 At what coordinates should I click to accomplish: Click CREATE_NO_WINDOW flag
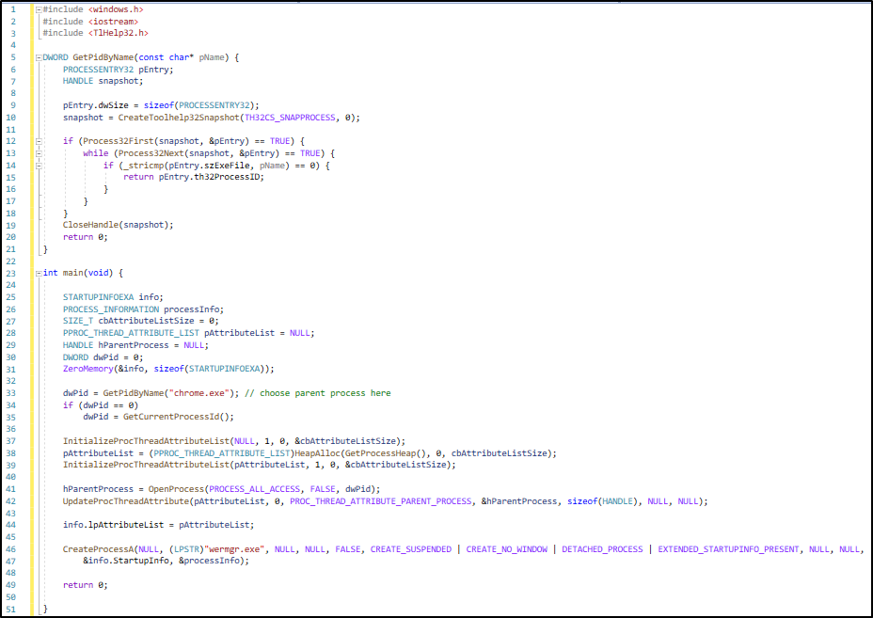pyautogui.click(x=507, y=549)
